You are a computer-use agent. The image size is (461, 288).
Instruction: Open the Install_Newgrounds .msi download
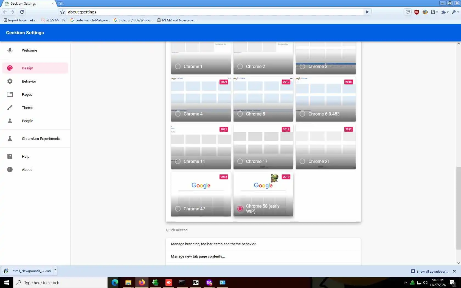(x=27, y=271)
